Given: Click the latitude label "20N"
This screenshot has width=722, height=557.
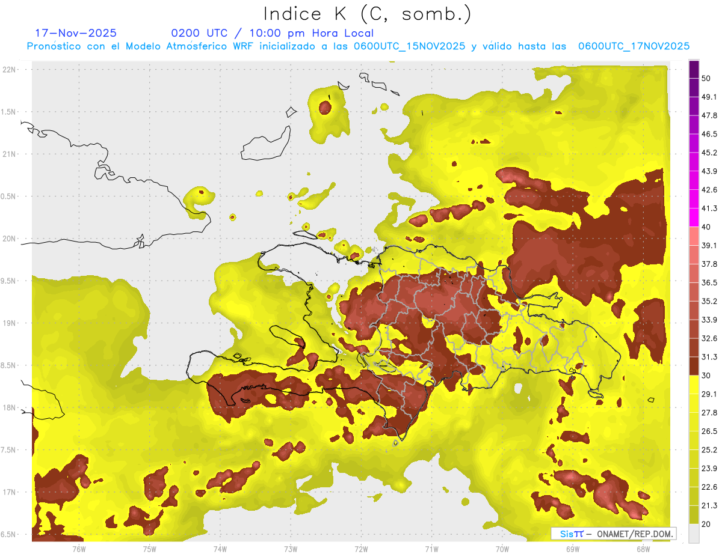Looking at the screenshot, I should 10,239.
